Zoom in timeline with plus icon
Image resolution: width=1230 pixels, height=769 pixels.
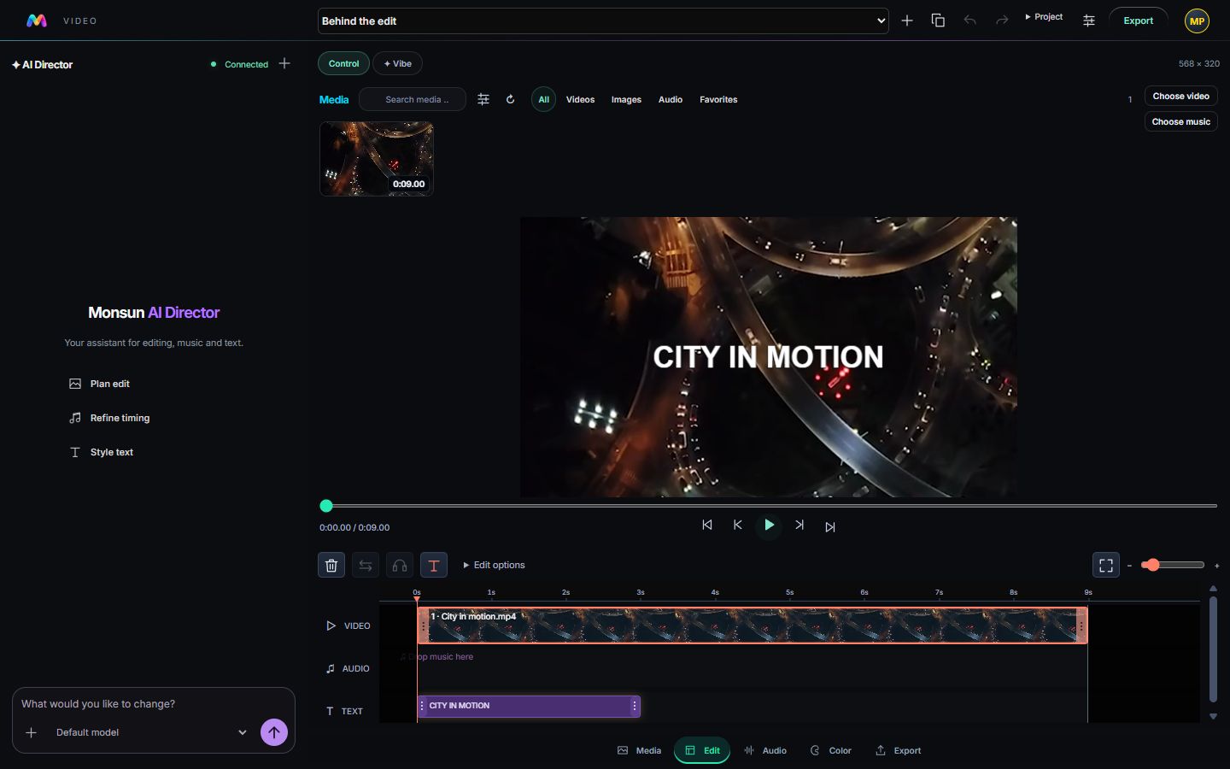point(1216,565)
